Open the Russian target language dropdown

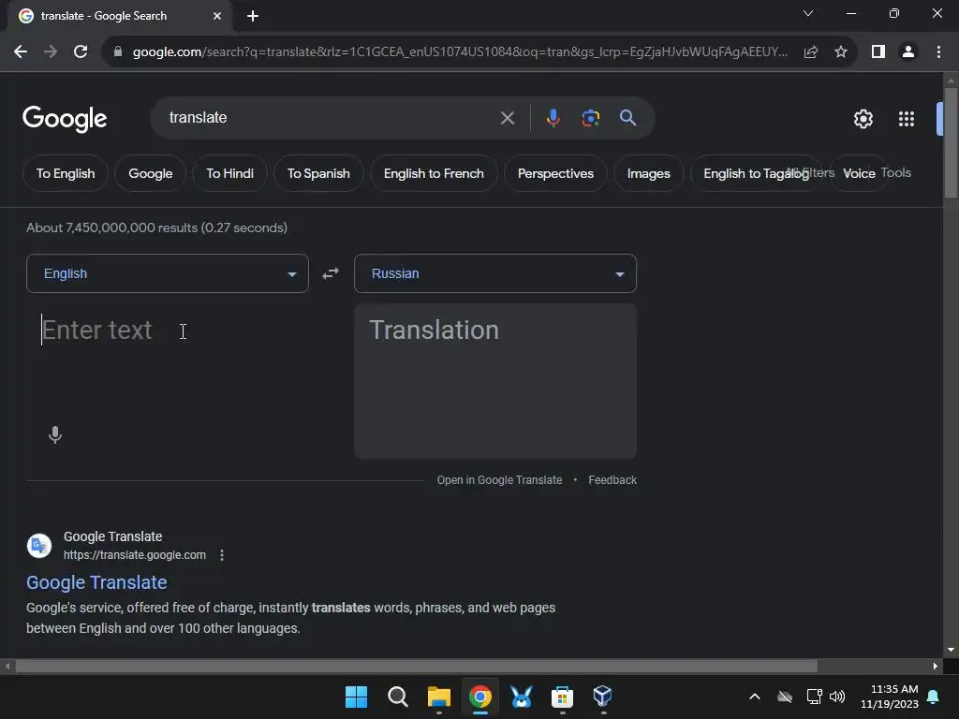coord(495,273)
